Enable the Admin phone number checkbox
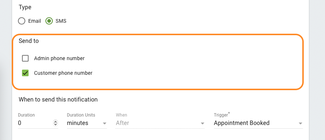The image size is (325, 140). click(25, 59)
